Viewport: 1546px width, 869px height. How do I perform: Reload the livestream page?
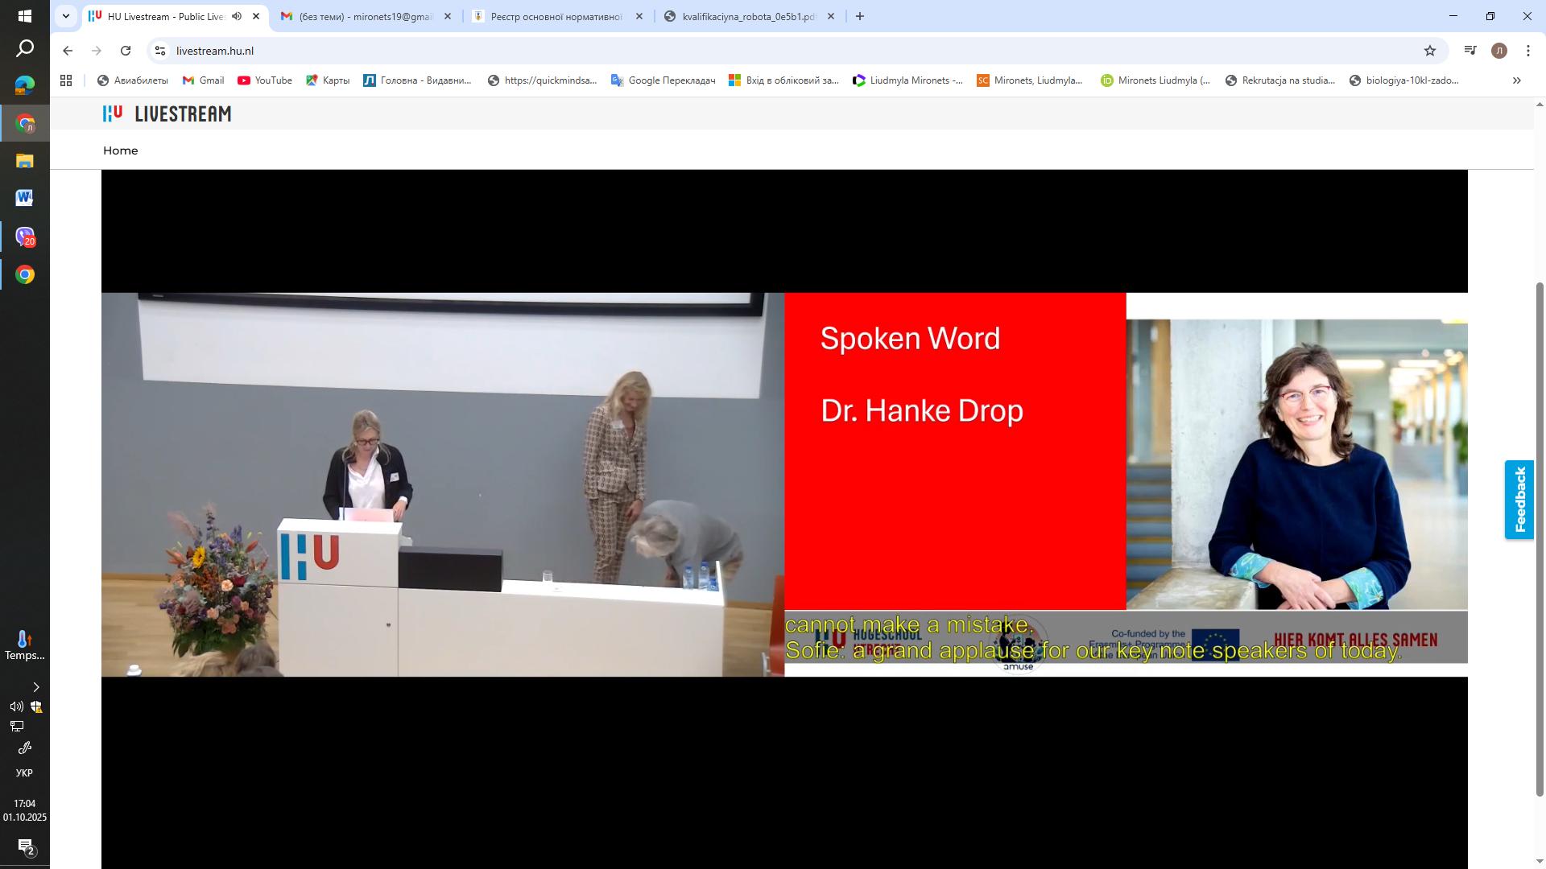[126, 51]
